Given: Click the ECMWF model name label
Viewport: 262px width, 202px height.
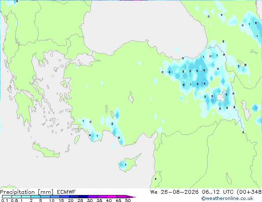Looking at the screenshot, I should pos(67,192).
